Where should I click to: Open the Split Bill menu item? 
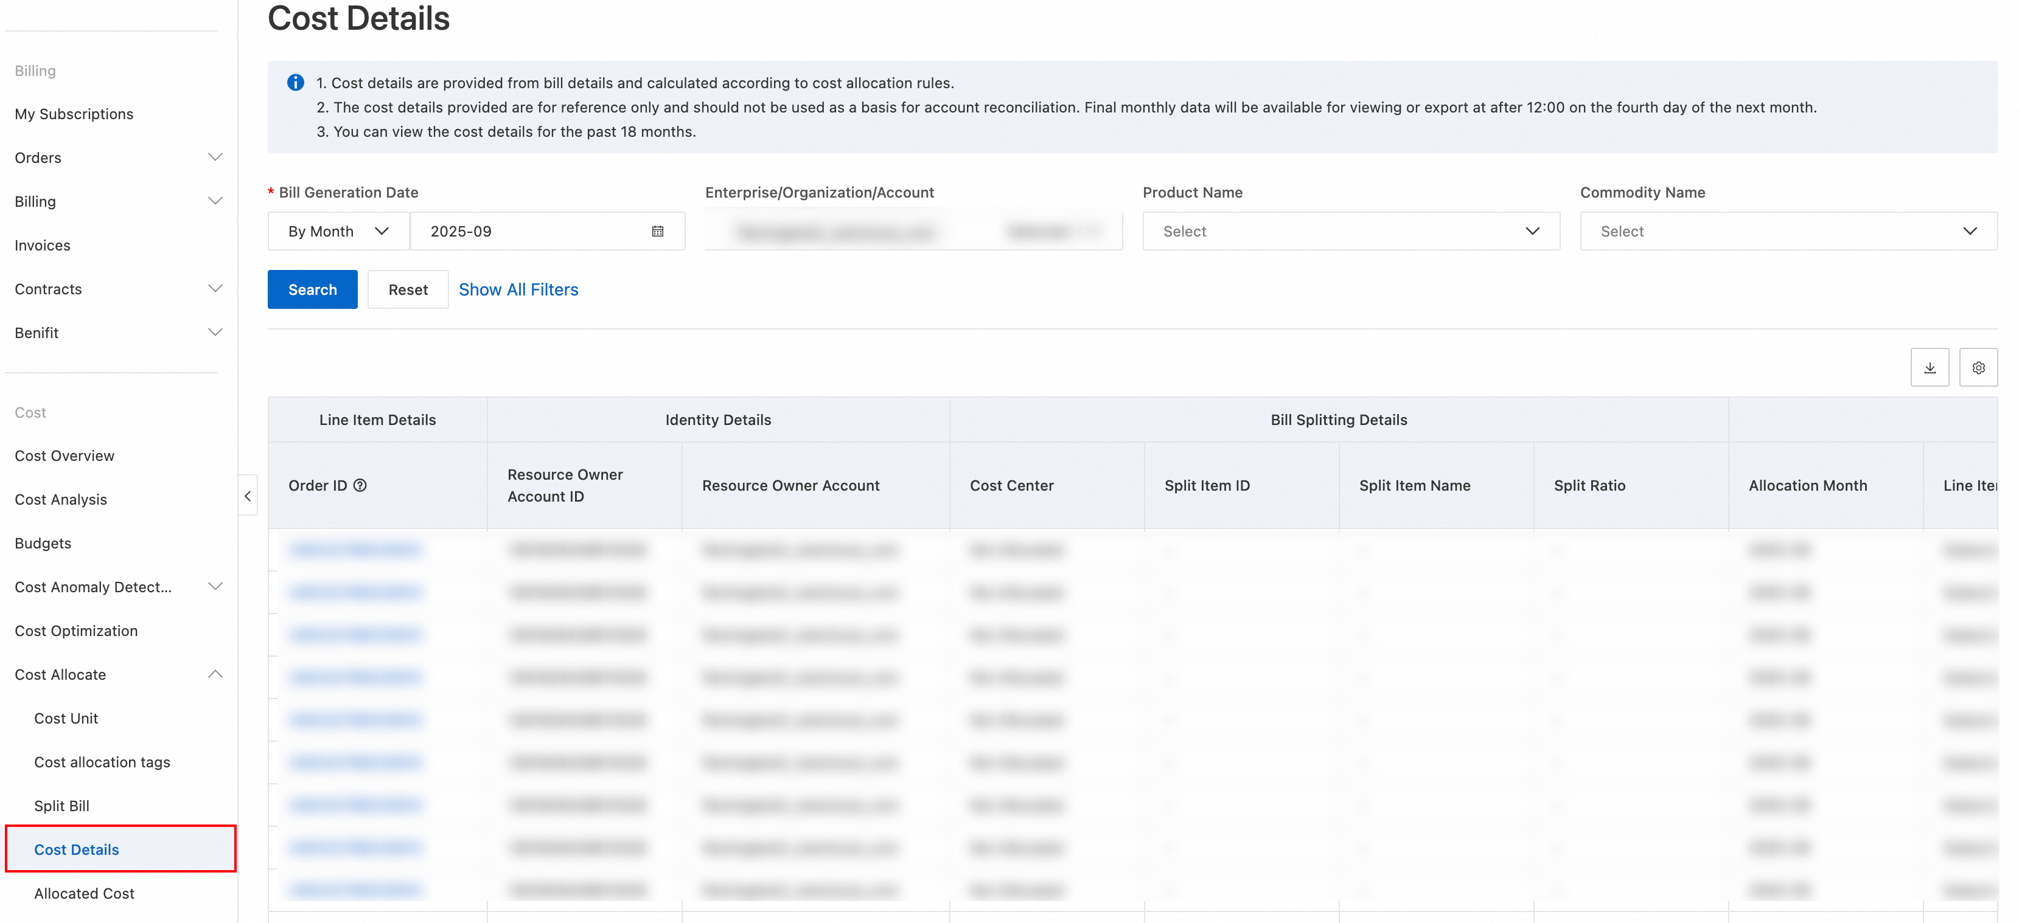pyautogui.click(x=62, y=806)
